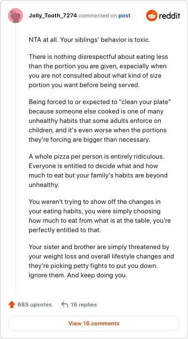Click the "Ignore them. And keep doing you." line
Screen dimensions: 188x339
[x=78, y=275]
